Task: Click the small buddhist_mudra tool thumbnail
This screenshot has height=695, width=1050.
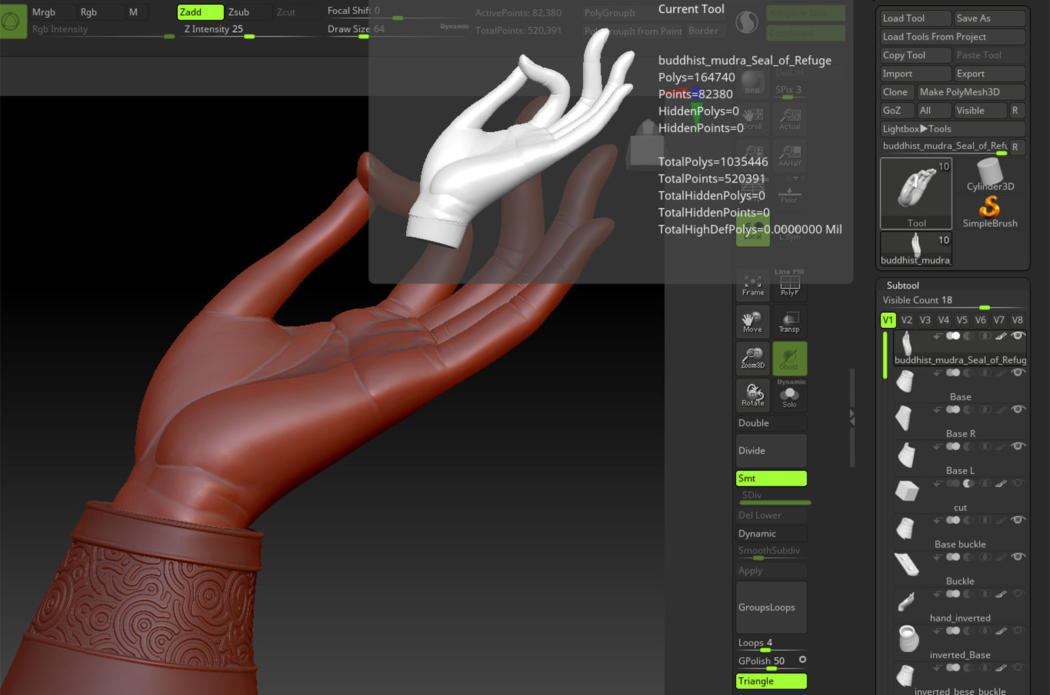Action: tap(915, 248)
